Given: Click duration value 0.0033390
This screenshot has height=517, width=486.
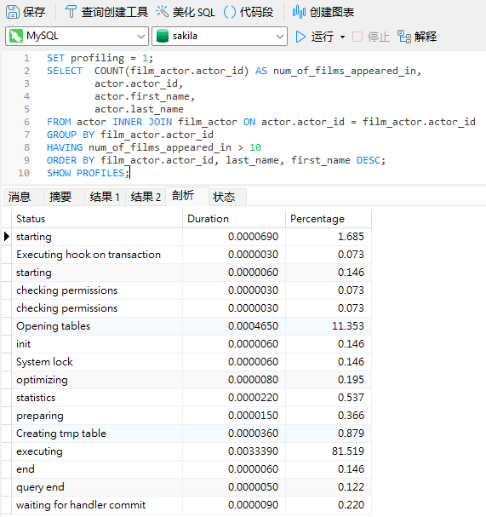Looking at the screenshot, I should click(x=253, y=451).
